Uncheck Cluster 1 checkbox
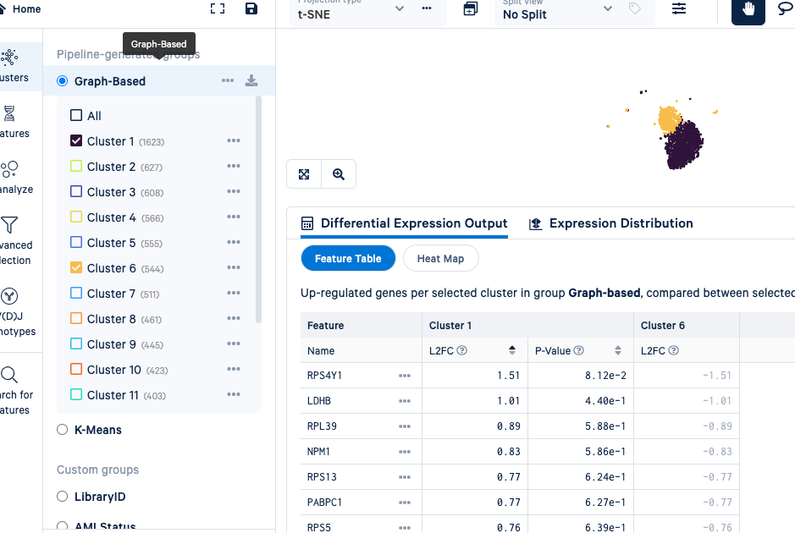 pos(76,140)
